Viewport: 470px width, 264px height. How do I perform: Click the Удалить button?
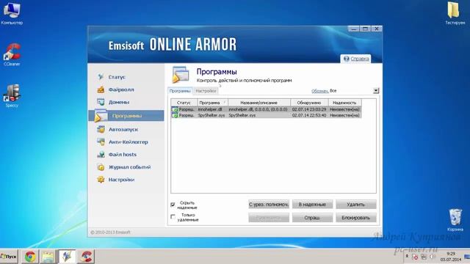pyautogui.click(x=355, y=205)
